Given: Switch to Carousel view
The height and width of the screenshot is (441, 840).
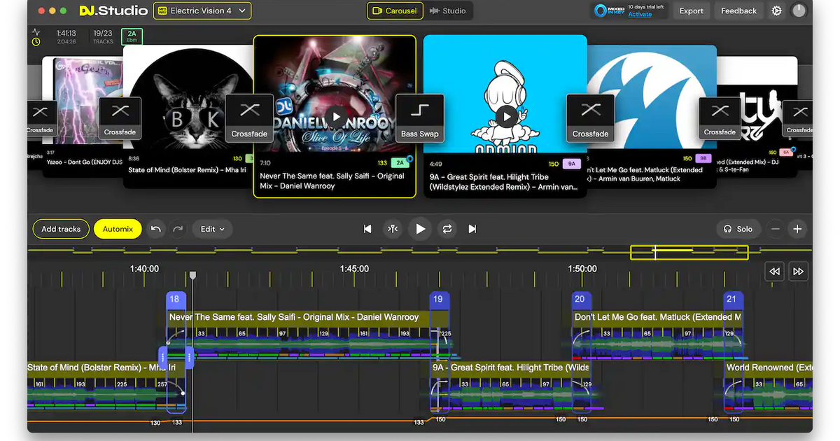Looking at the screenshot, I should pos(394,10).
